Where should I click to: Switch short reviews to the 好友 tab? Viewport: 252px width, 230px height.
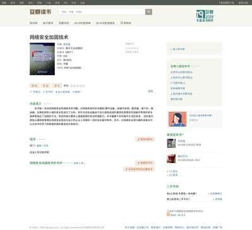click(46, 145)
